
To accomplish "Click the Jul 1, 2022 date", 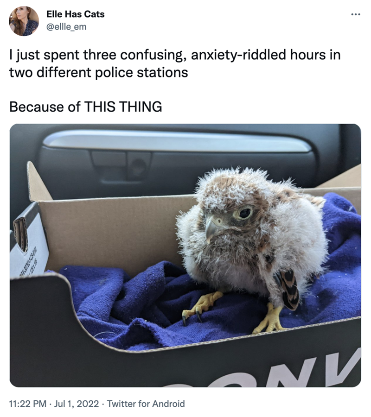I will click(x=77, y=404).
